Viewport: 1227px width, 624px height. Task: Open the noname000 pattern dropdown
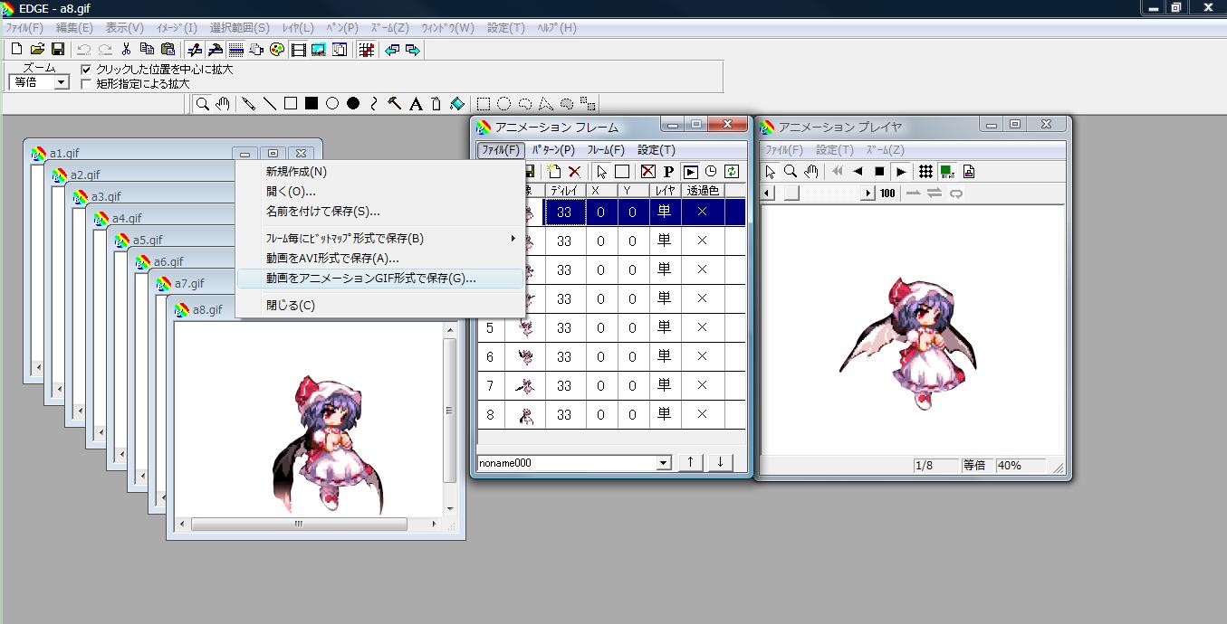click(x=664, y=463)
